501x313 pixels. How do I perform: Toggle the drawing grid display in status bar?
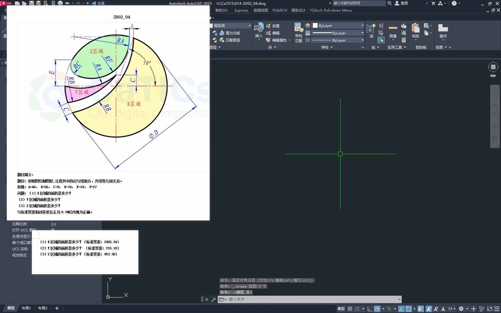350,309
